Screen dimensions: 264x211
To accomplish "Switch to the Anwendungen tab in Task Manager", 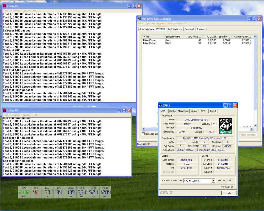I will 146,29.
